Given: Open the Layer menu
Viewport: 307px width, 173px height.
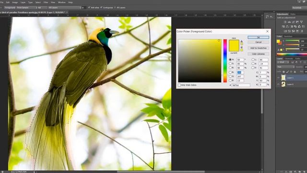Looking at the screenshot, I should [x=23, y=2].
